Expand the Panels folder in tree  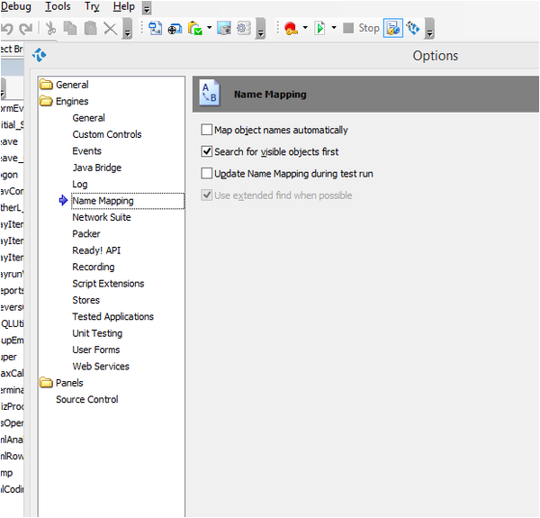(x=47, y=383)
